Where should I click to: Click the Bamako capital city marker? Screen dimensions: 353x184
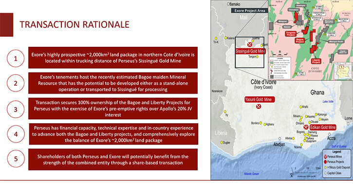[228, 4]
